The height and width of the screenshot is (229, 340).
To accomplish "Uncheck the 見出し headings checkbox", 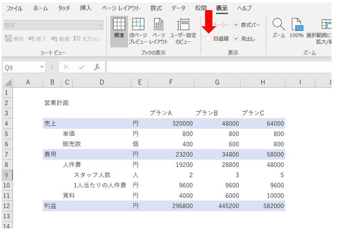I will pos(236,38).
